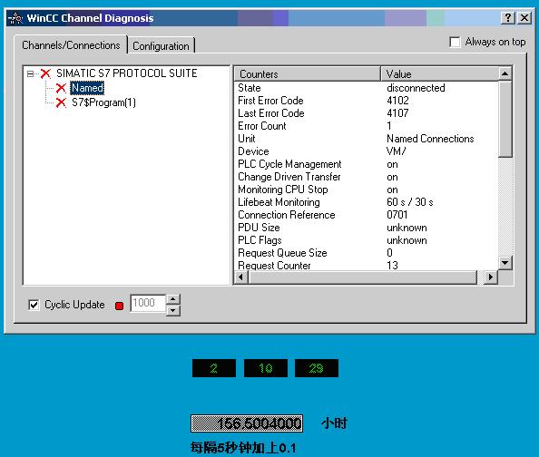Click the PLC Cycle Management row

[366, 164]
